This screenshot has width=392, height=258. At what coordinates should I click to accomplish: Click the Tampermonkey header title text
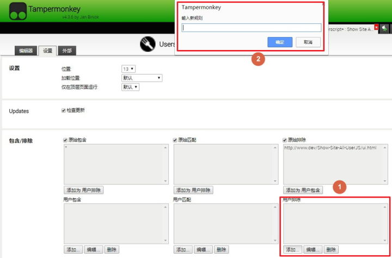[54, 9]
